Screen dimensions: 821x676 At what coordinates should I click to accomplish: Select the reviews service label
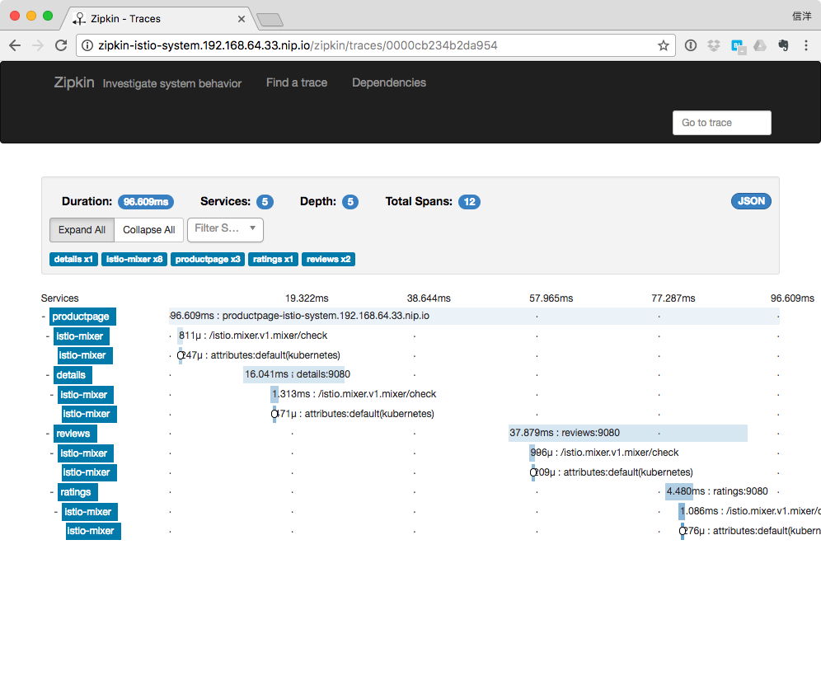tap(75, 434)
